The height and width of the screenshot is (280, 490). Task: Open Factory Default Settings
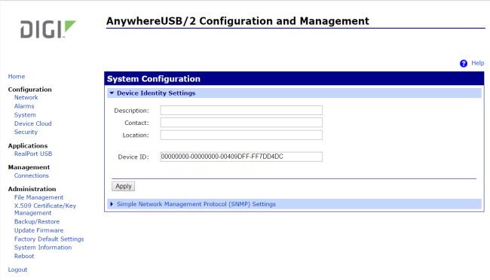[49, 239]
